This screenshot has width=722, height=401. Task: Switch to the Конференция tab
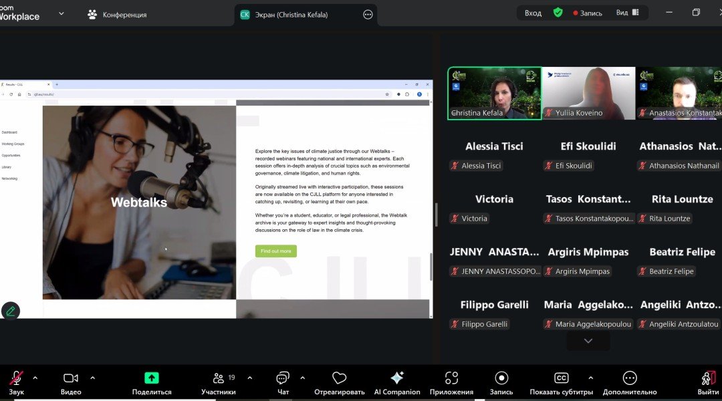click(x=117, y=15)
